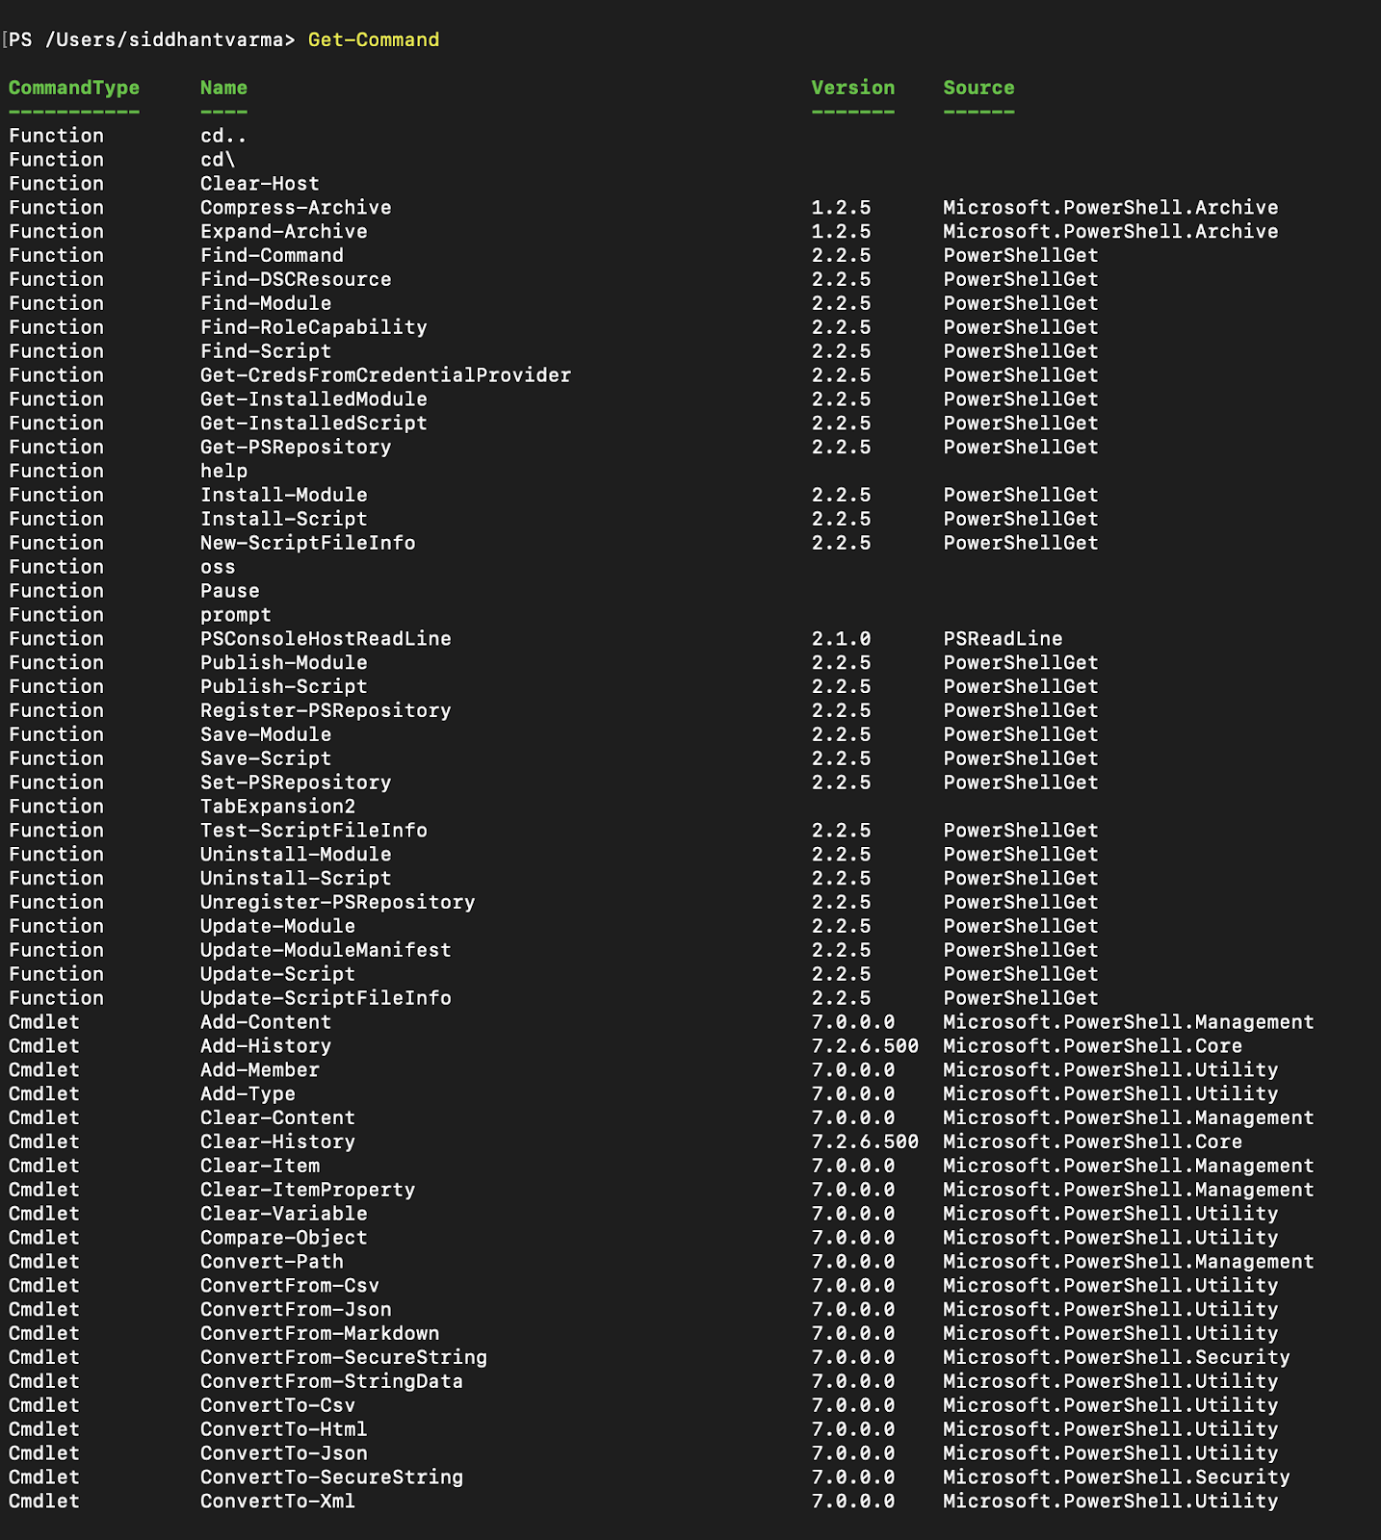Click the TabExpansion2 function name
The width and height of the screenshot is (1381, 1540).
coord(277,807)
